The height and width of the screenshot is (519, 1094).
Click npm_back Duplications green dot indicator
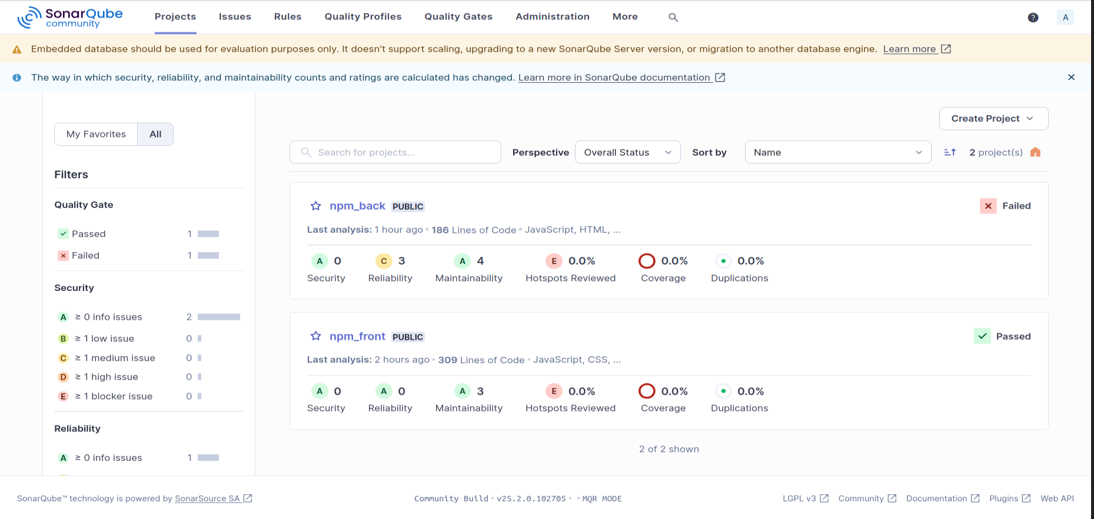723,261
